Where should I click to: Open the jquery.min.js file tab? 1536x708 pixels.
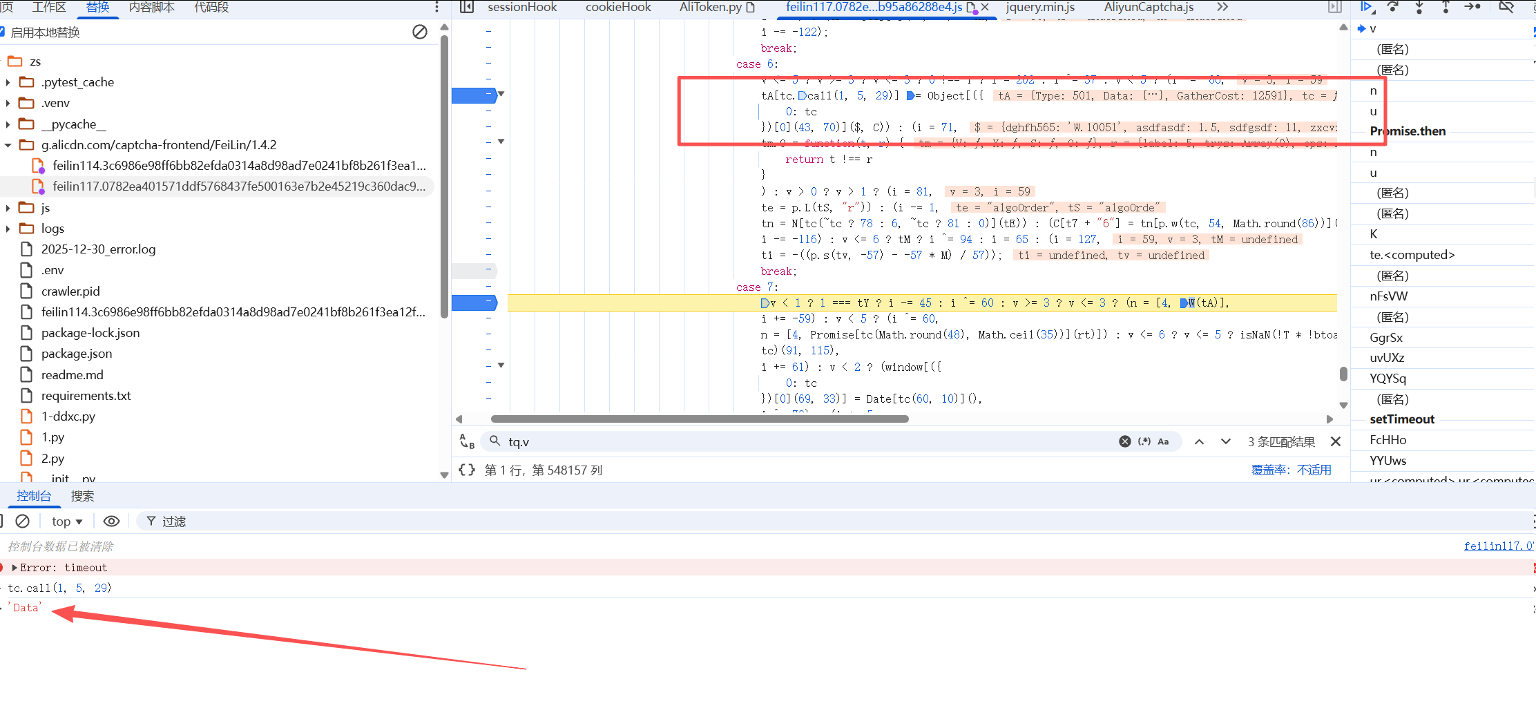pos(1040,7)
